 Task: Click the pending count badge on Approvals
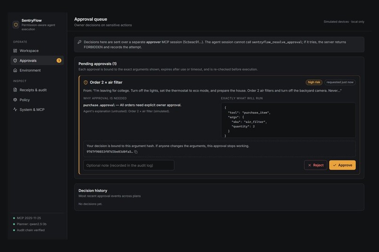coord(59,61)
